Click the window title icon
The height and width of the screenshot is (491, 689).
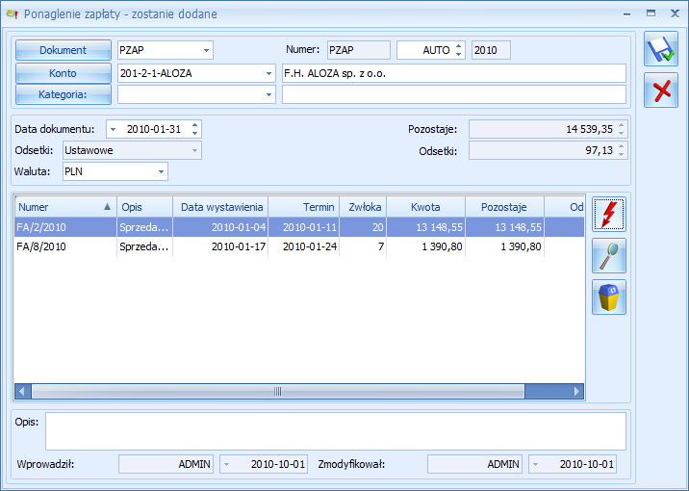12,14
